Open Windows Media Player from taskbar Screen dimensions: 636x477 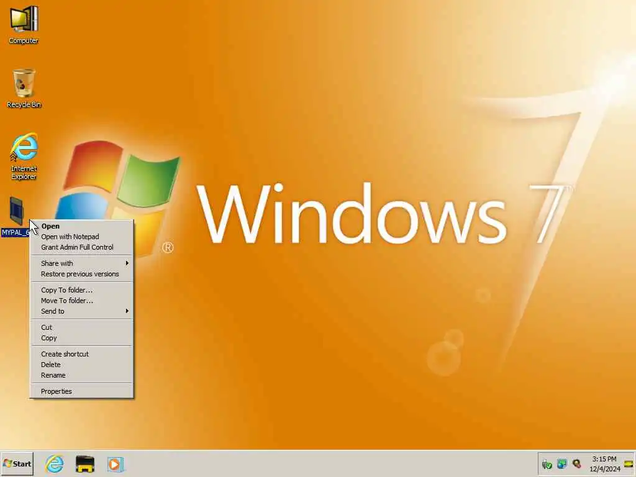tap(115, 463)
